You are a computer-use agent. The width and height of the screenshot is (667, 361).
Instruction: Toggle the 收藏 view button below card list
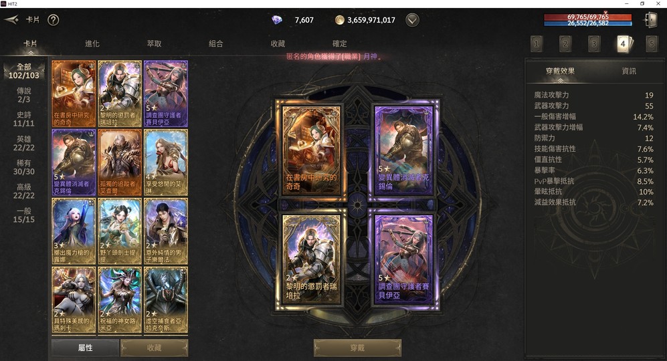(x=154, y=348)
